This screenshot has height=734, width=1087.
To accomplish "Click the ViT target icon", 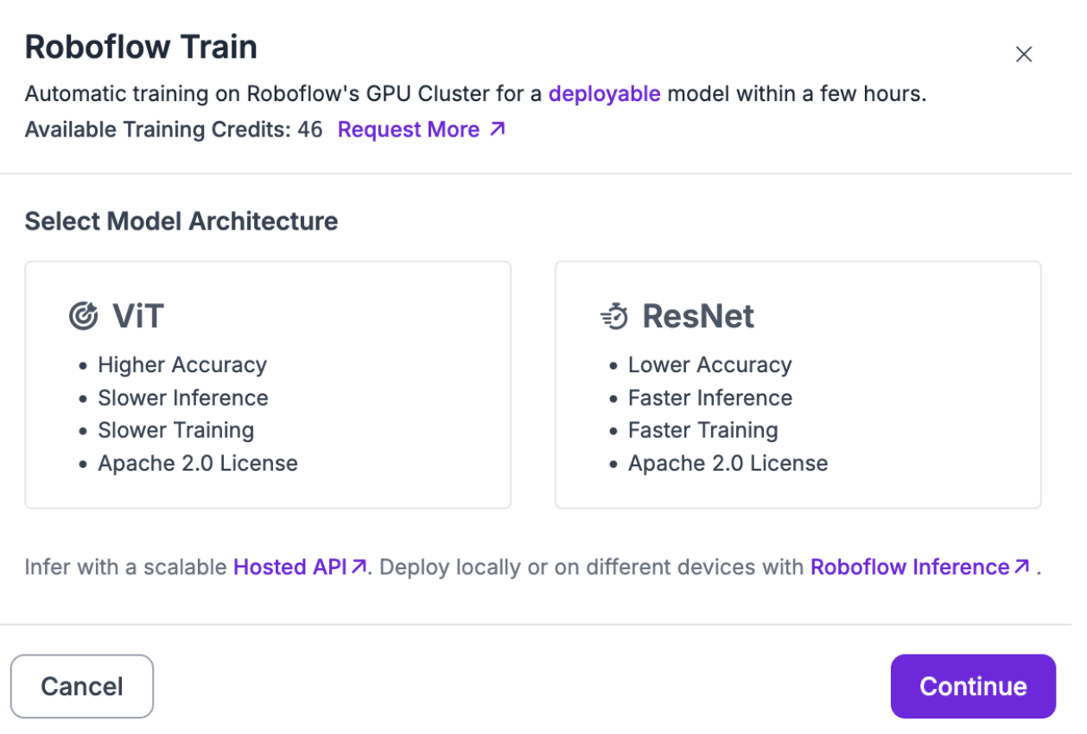I will [83, 316].
